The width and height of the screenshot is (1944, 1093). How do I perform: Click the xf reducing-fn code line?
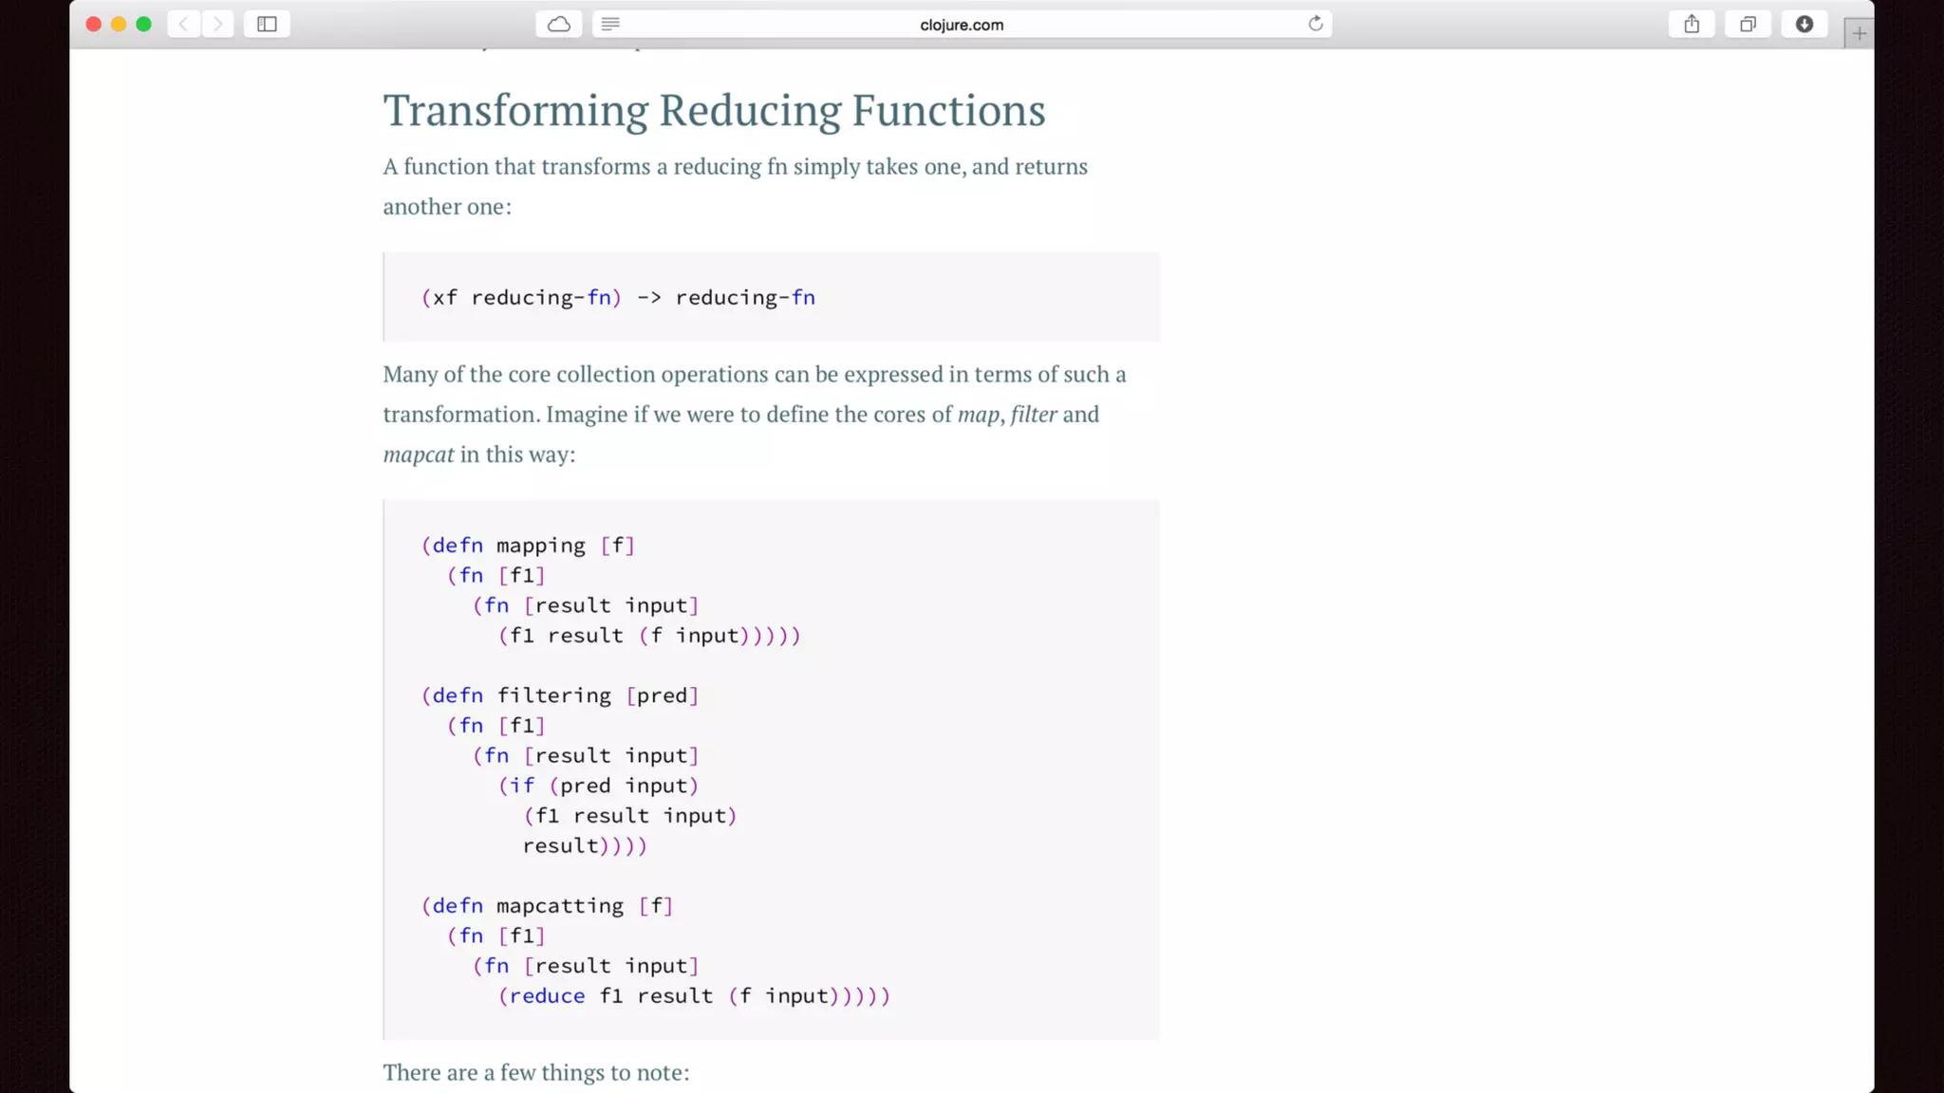click(618, 298)
